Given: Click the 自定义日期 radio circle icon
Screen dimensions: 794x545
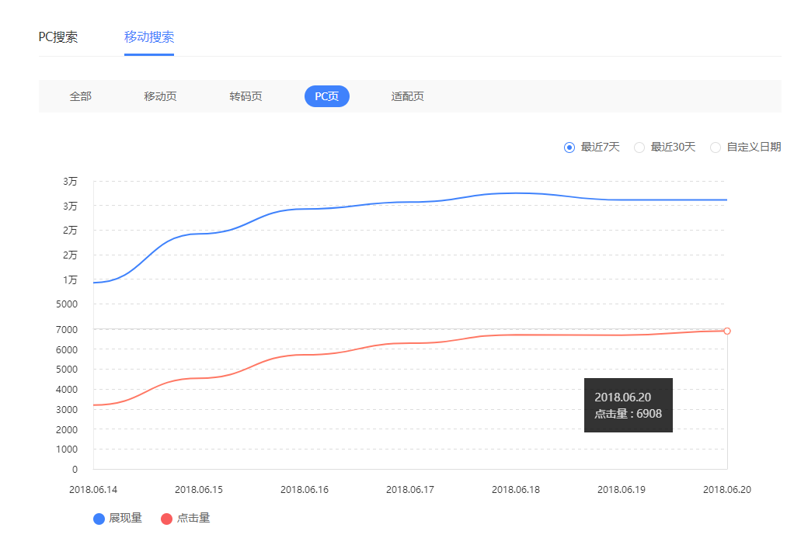Looking at the screenshot, I should pos(715,147).
